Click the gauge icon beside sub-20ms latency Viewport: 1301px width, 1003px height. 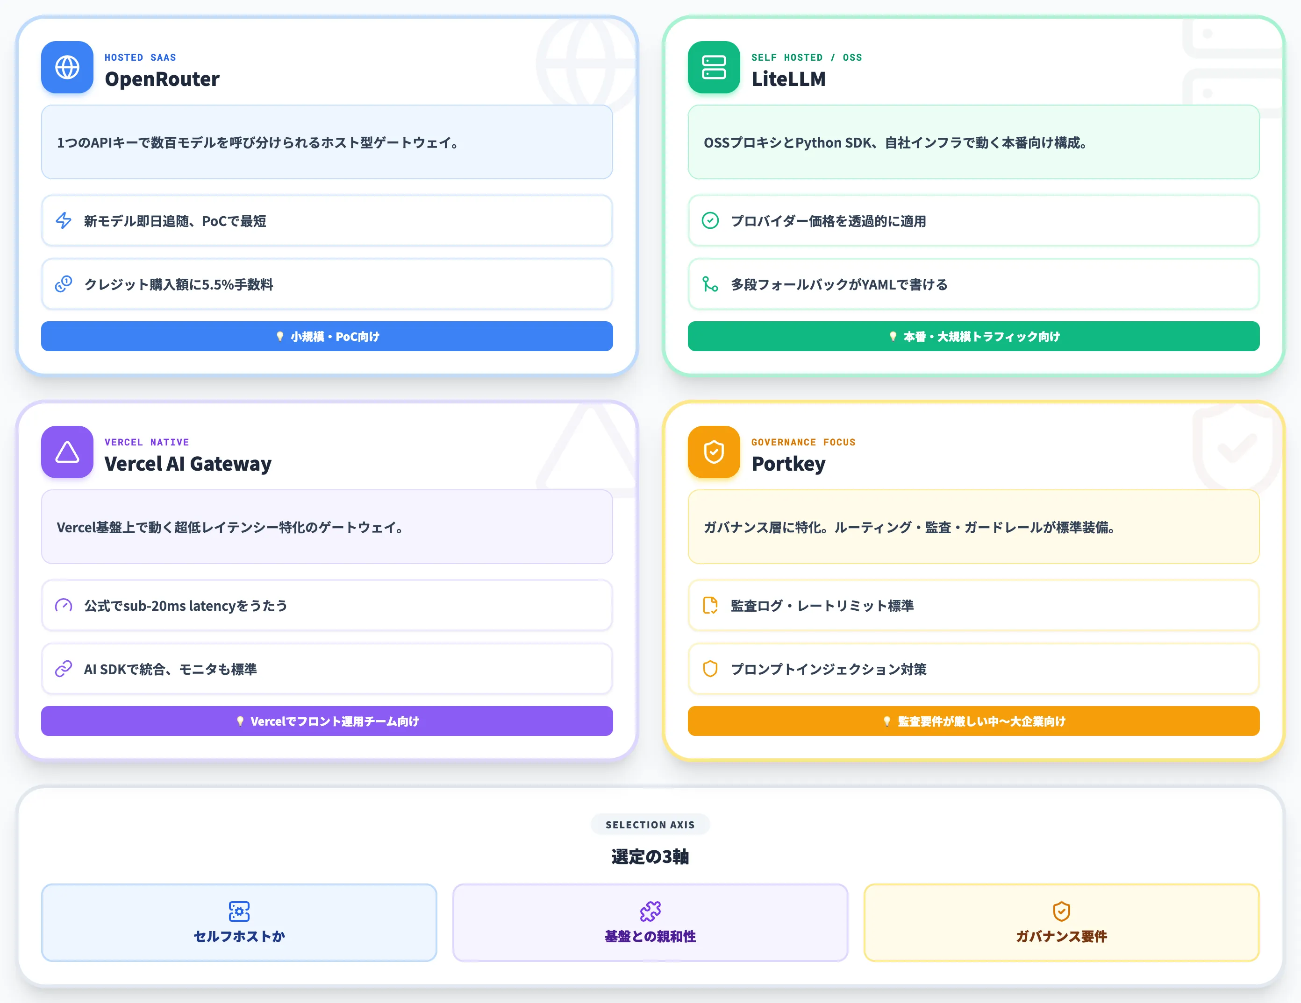(64, 605)
